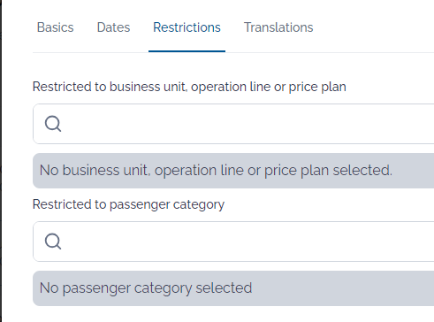Click the text area right of business unit magnifier
This screenshot has height=322, width=434.
(x=247, y=124)
